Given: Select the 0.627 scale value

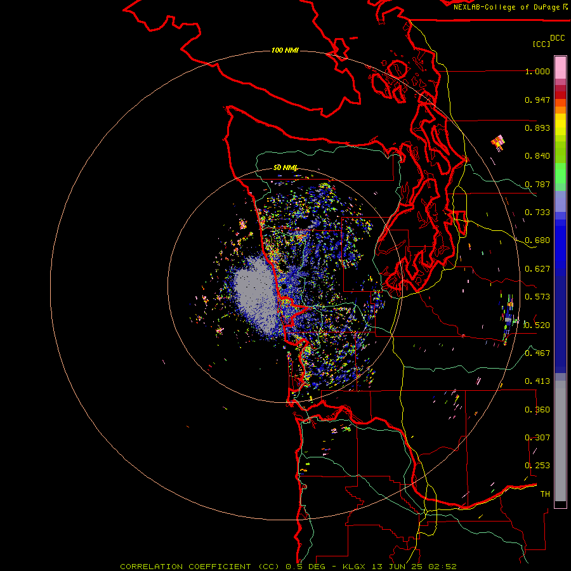Looking at the screenshot, I should click(537, 269).
